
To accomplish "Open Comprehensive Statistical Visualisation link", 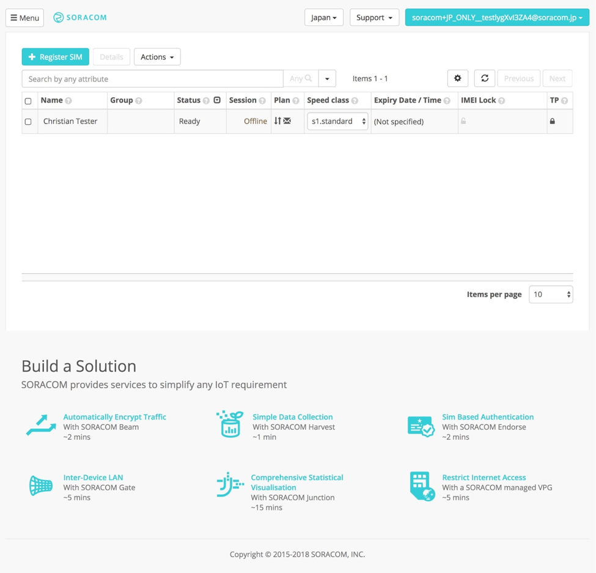I will pyautogui.click(x=297, y=482).
